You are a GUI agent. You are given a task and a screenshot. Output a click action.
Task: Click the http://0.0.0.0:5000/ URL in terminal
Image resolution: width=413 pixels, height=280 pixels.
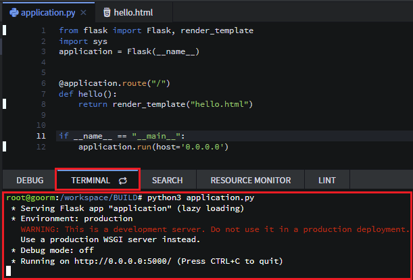click(x=123, y=261)
